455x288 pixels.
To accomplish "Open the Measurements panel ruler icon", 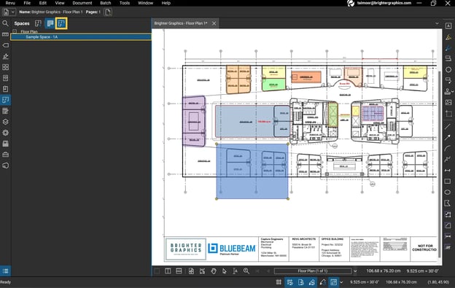I will 5,34.
